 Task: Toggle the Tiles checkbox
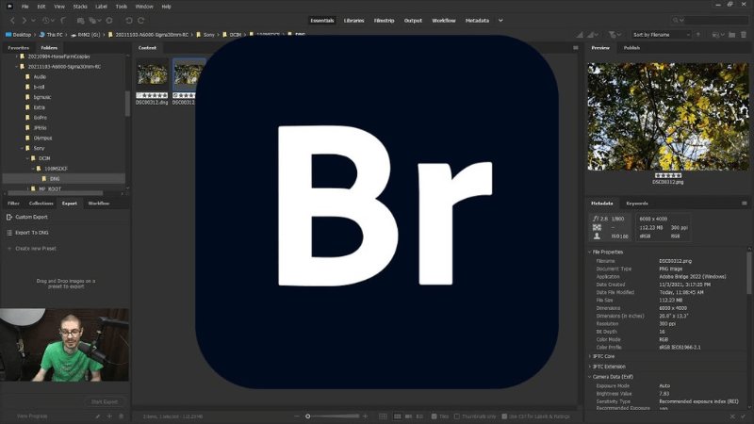[434, 416]
